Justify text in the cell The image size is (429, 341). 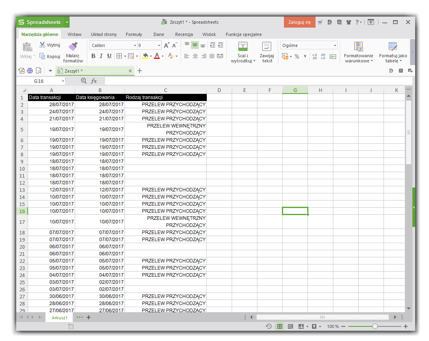point(212,56)
